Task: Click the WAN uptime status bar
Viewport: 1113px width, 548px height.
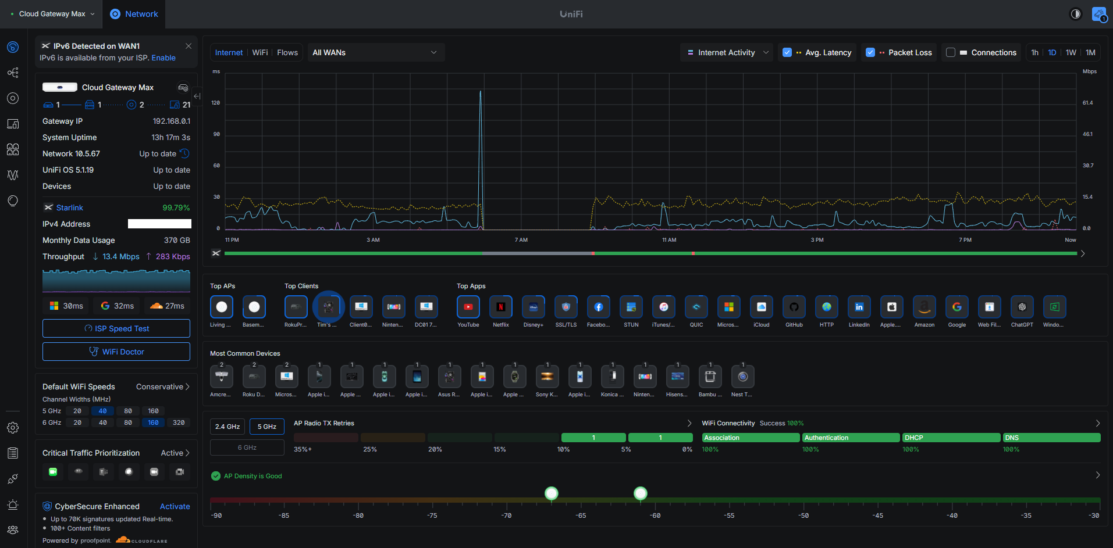Action: (x=650, y=253)
